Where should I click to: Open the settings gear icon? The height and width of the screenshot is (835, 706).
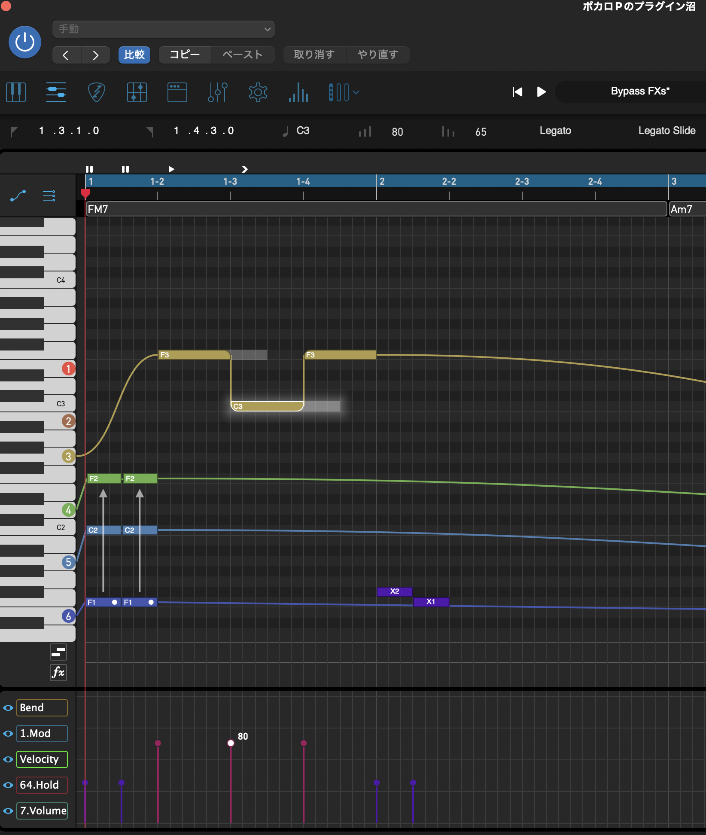pos(258,92)
